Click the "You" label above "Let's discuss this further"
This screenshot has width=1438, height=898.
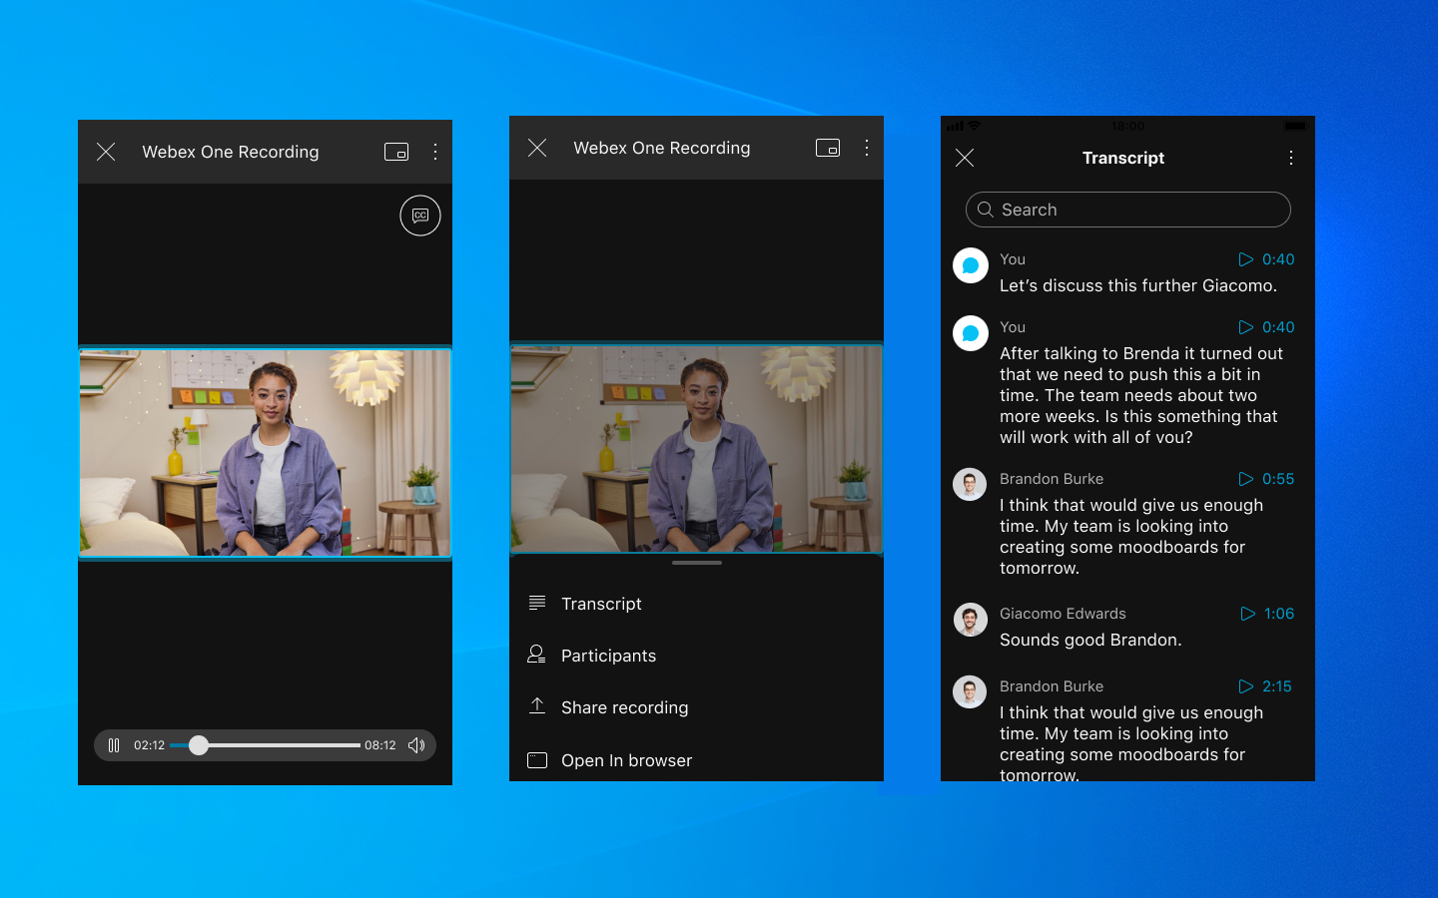(1013, 259)
